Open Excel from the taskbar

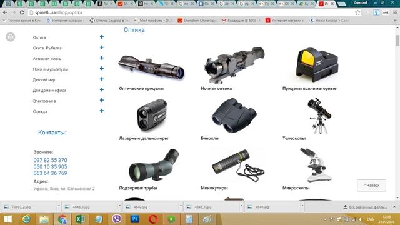(x=81, y=219)
